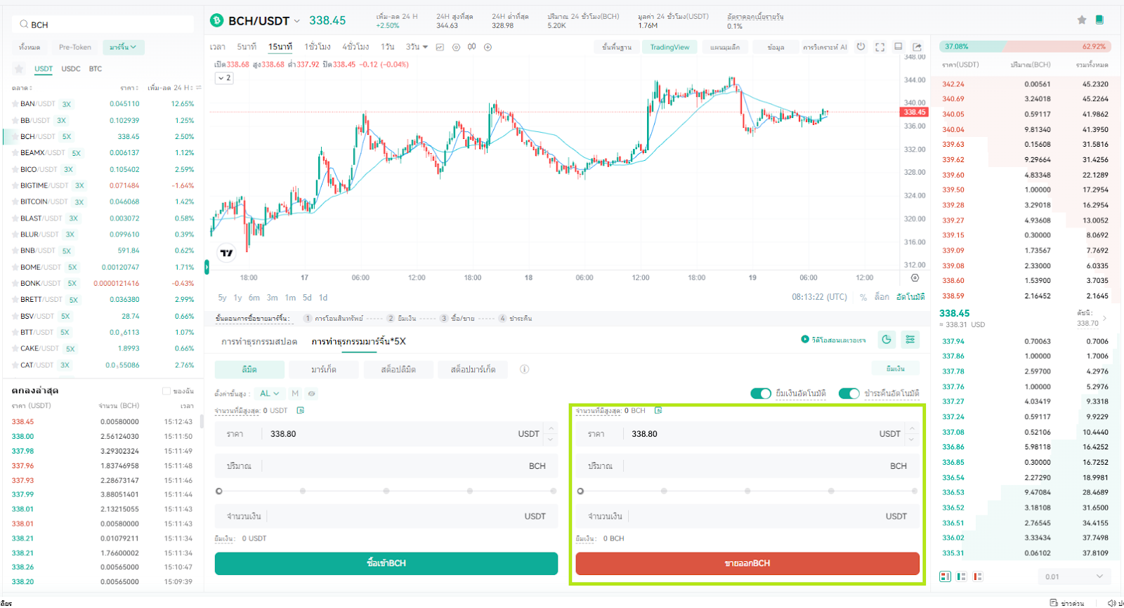Show sell-only order book view icon
Viewport: 1124px width, 608px height.
point(978,576)
